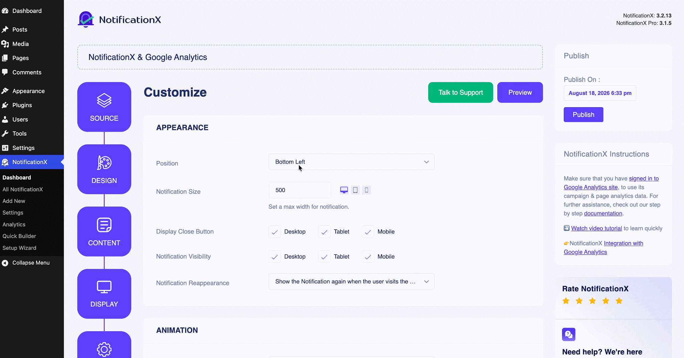Screen dimensions: 684x358
Task: Click the Comments bubble icon
Action: click(x=5, y=72)
